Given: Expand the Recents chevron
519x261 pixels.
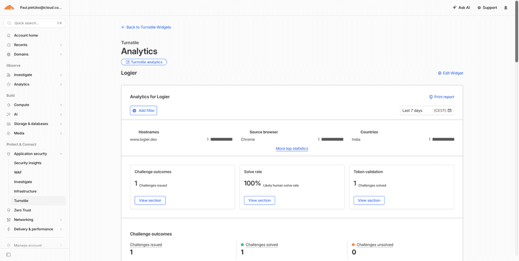Looking at the screenshot, I should [x=61, y=45].
